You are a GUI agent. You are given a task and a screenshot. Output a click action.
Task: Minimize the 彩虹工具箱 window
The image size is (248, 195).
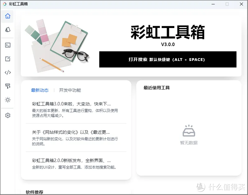(x=213, y=4)
